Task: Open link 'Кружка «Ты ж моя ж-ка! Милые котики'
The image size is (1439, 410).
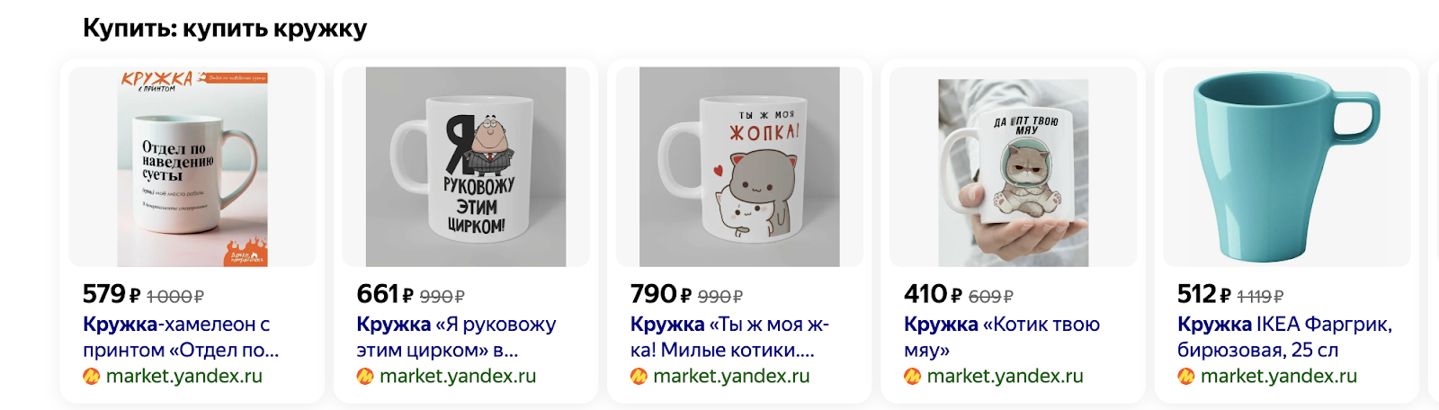Action: pos(729,337)
